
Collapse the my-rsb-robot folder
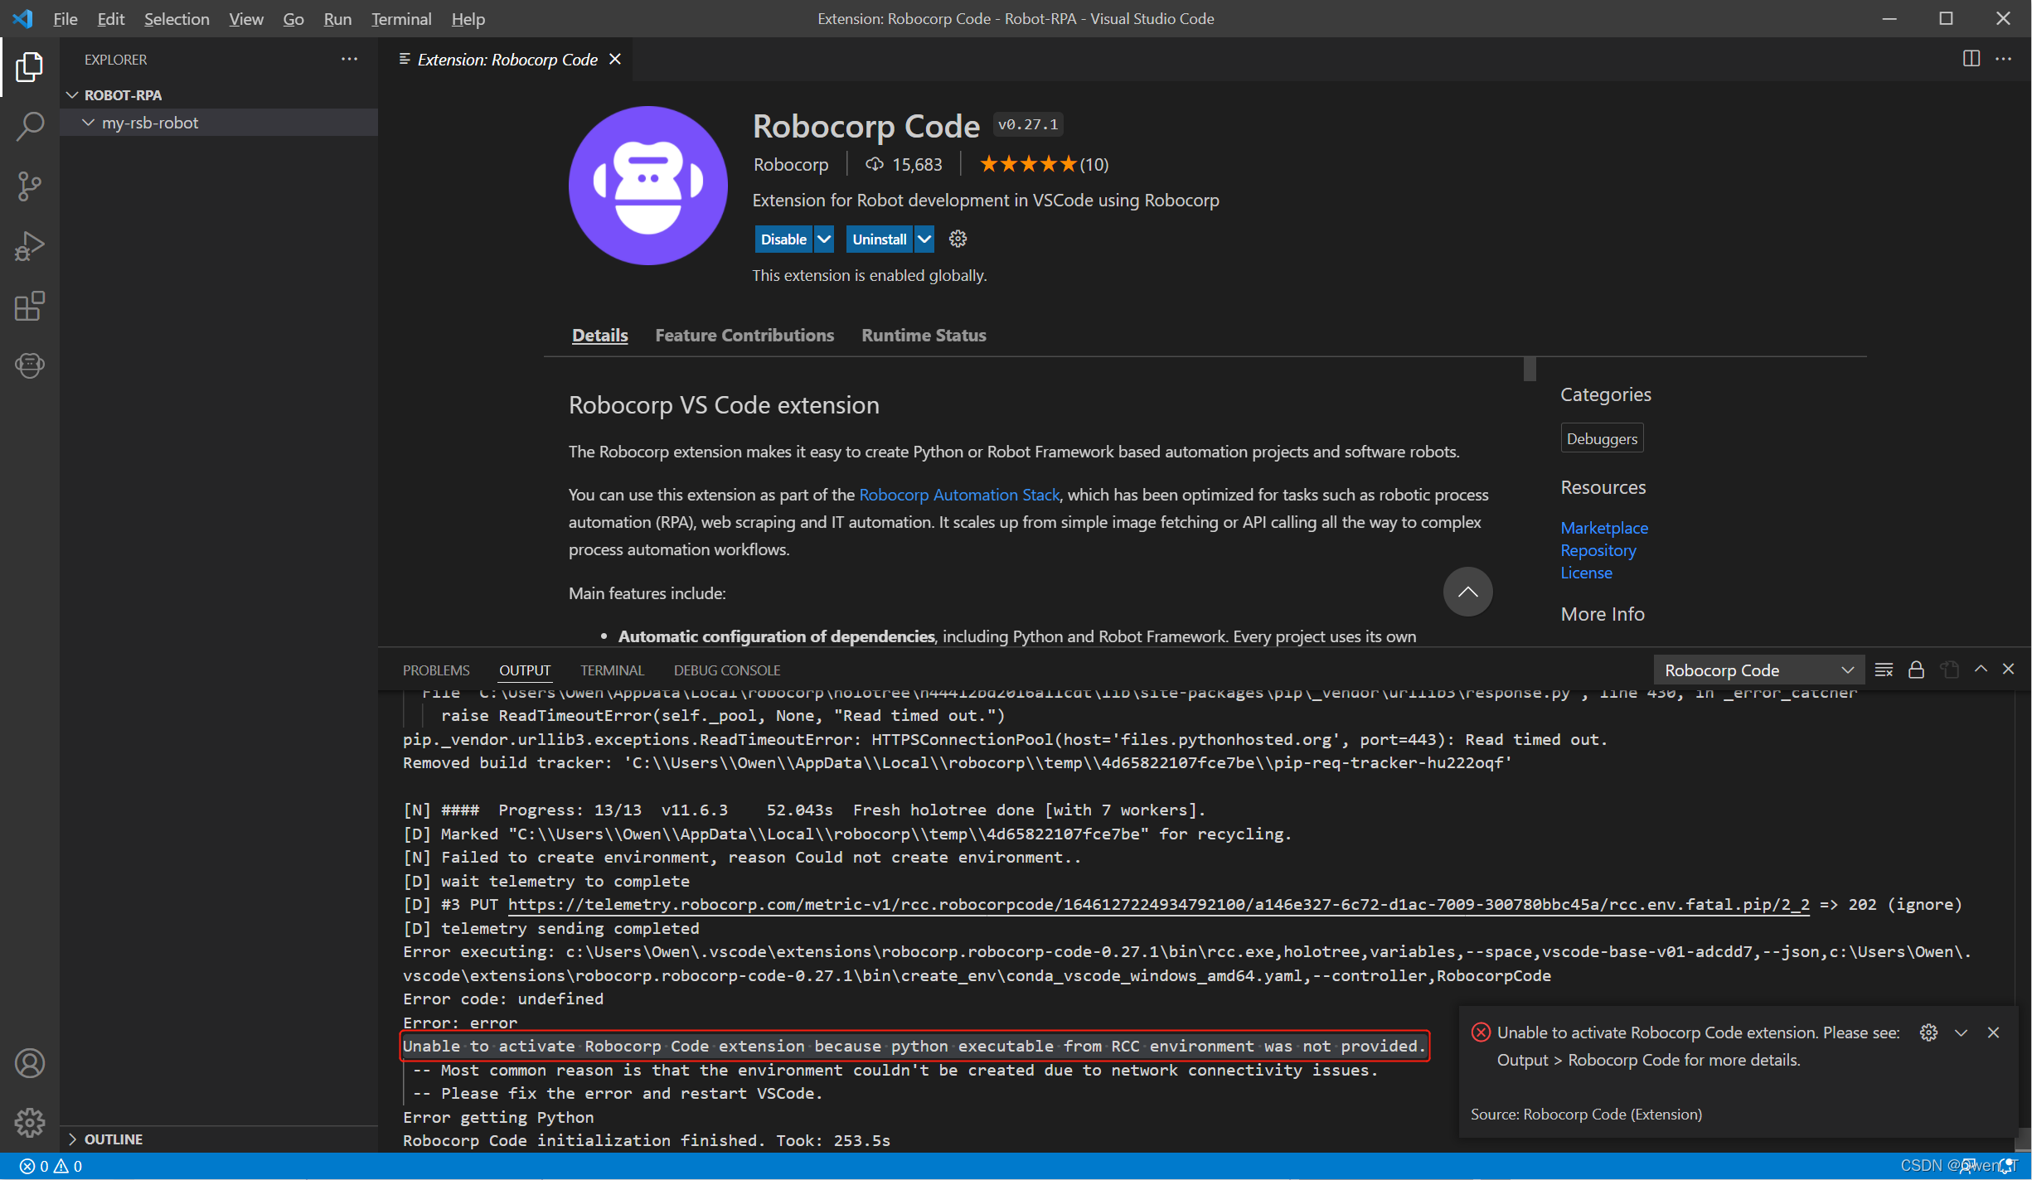tap(89, 123)
